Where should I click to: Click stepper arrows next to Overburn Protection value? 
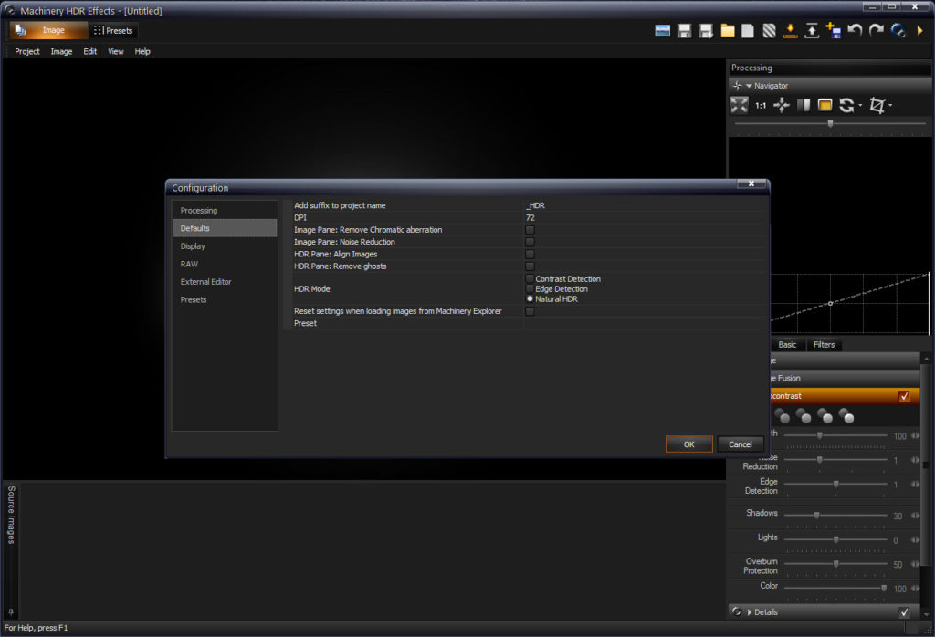pyautogui.click(x=915, y=564)
